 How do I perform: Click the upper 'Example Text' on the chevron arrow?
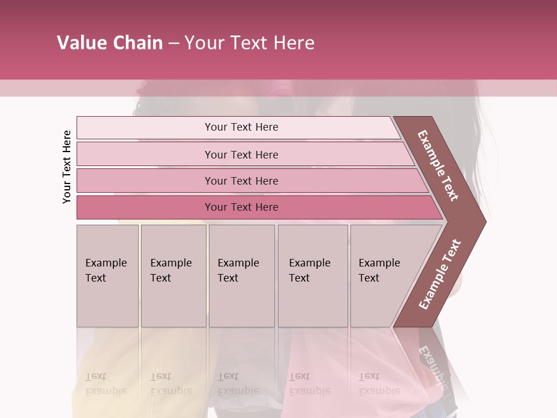coord(437,165)
